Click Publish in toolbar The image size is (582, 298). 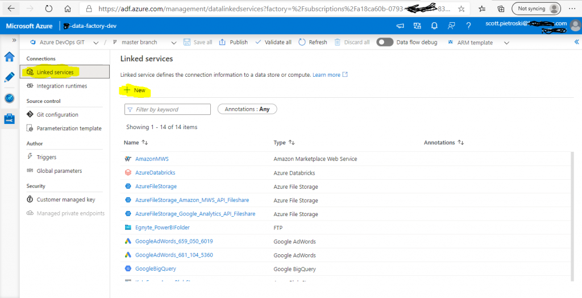coord(233,42)
